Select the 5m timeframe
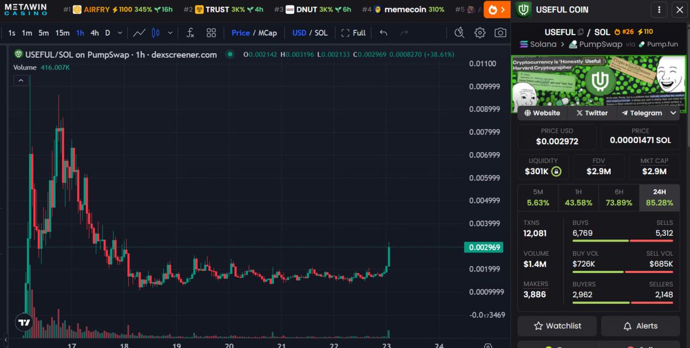Image resolution: width=690 pixels, height=348 pixels. 44,33
